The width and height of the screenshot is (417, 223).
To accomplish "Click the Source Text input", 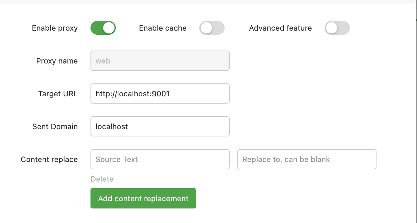I will click(160, 159).
